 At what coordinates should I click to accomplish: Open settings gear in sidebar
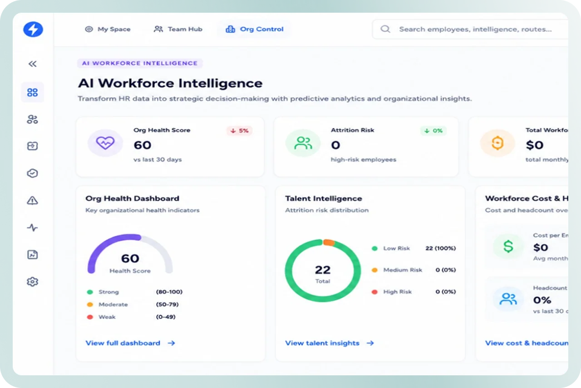(32, 281)
